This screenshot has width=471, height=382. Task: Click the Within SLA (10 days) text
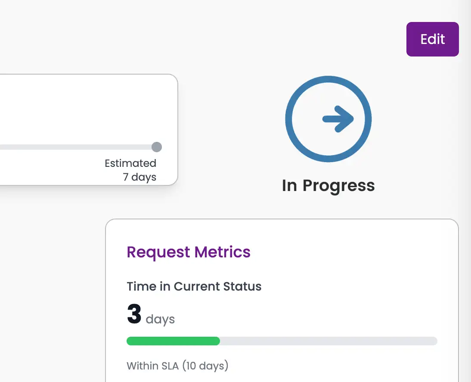[177, 366]
